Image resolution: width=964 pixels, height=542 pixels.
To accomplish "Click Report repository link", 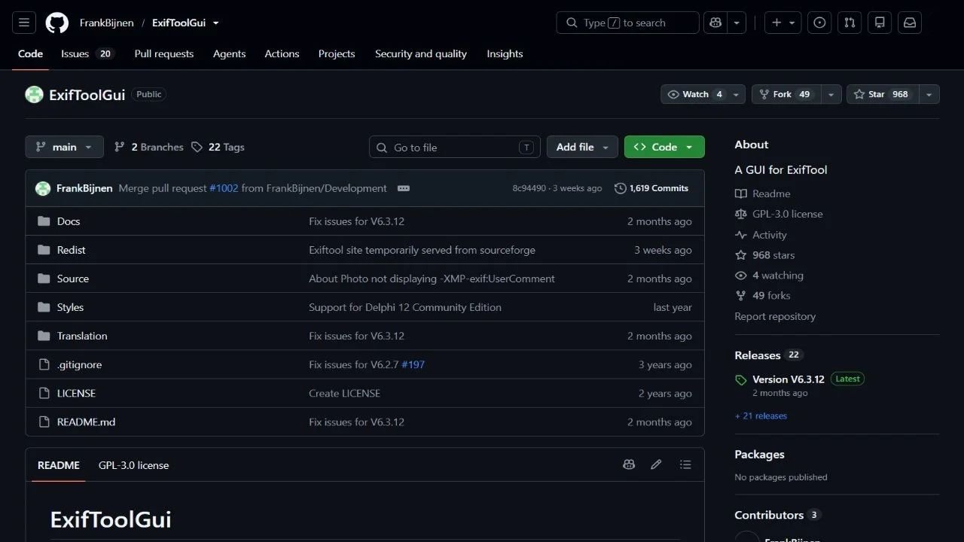I will pos(775,316).
